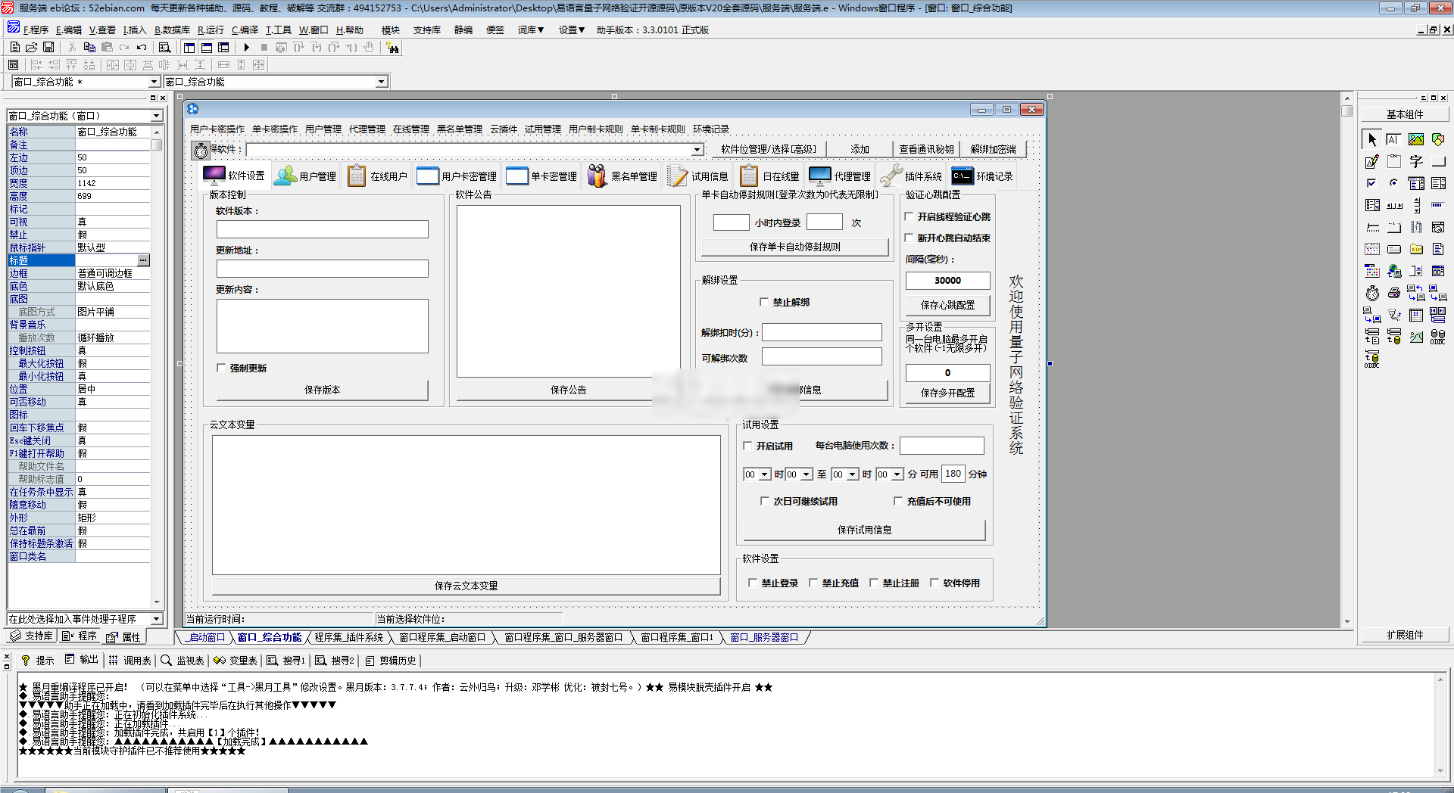Image resolution: width=1454 pixels, height=793 pixels.
Task: Enable 开启线程验证心跳 checkbox
Action: [910, 216]
